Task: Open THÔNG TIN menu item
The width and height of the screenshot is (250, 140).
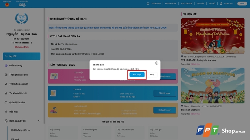Action: coord(228,3)
